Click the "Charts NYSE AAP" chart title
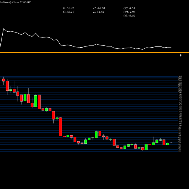Image resolution: width=189 pixels, height=189 pixels. click(x=22, y=2)
